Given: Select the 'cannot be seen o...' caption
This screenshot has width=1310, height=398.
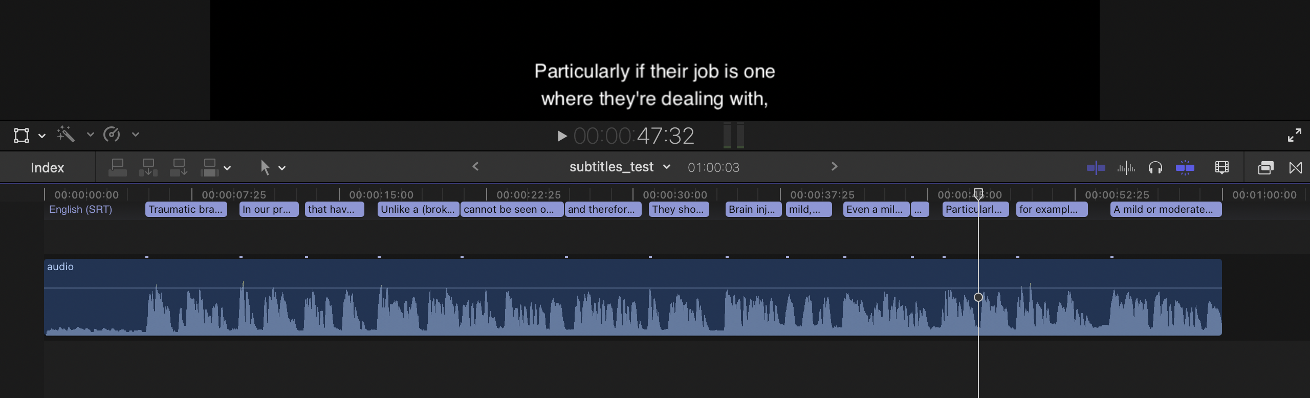Looking at the screenshot, I should click(512, 210).
